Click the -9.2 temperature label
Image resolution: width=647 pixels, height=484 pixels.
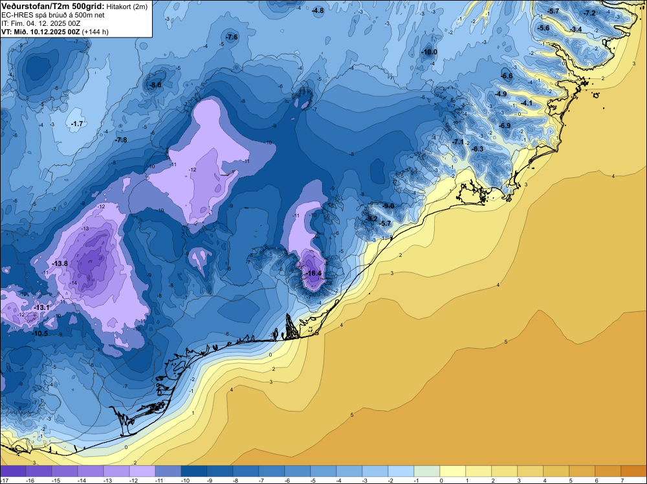coord(372,219)
